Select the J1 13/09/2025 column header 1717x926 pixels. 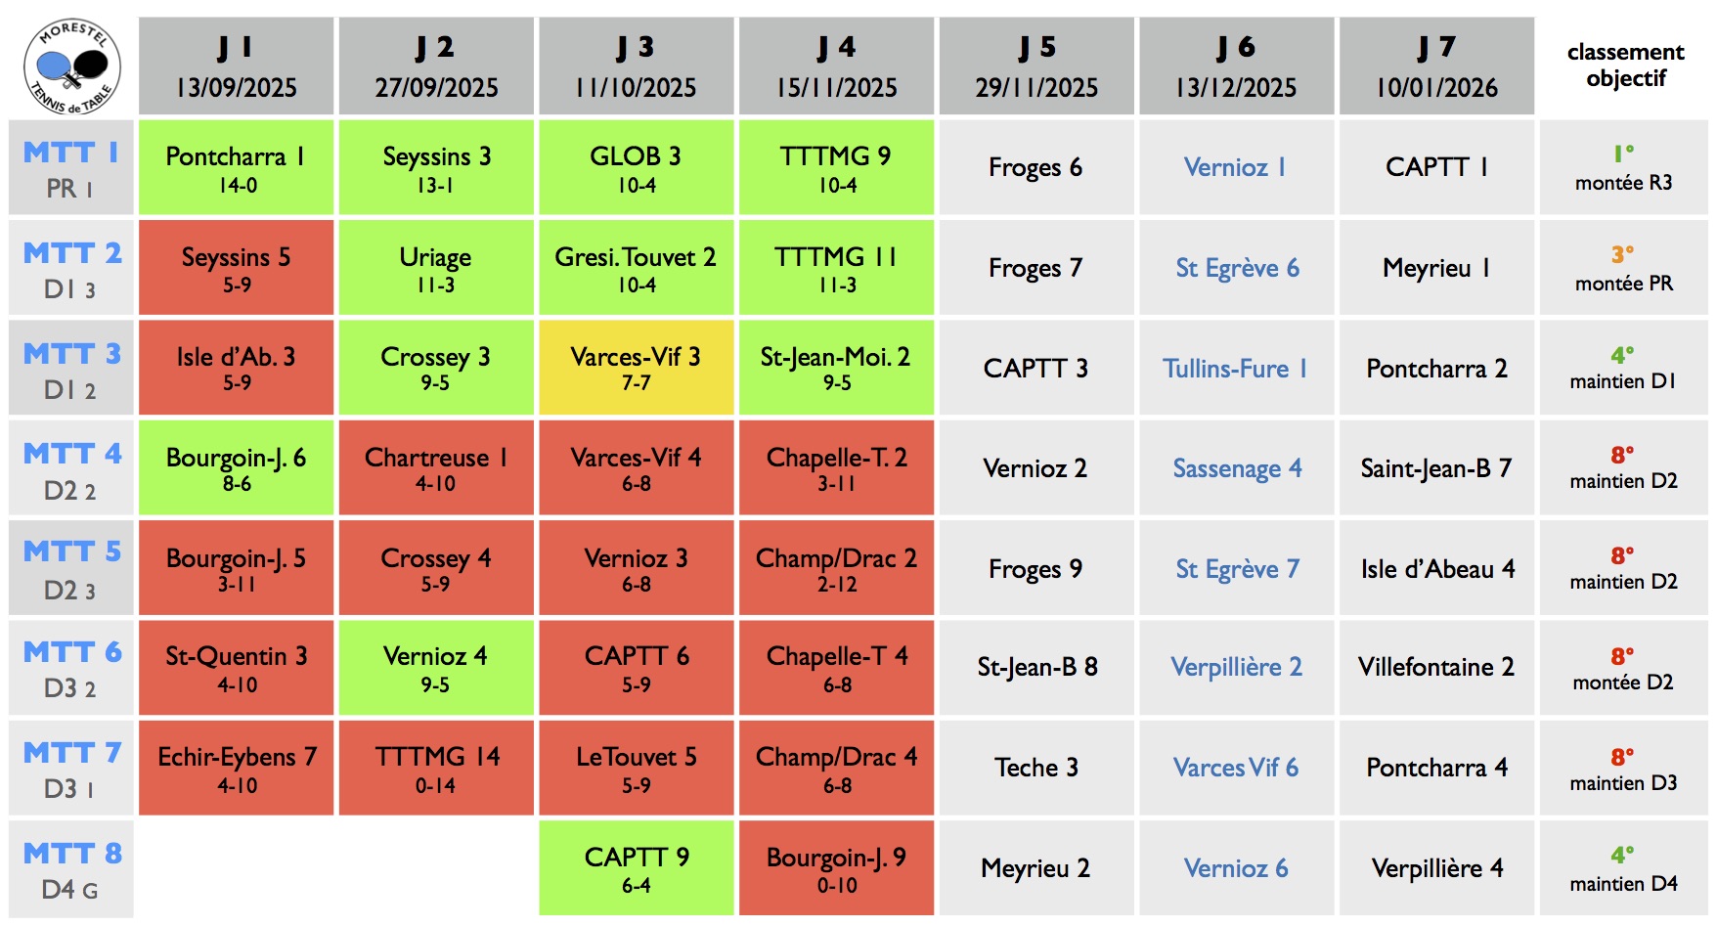click(x=237, y=66)
